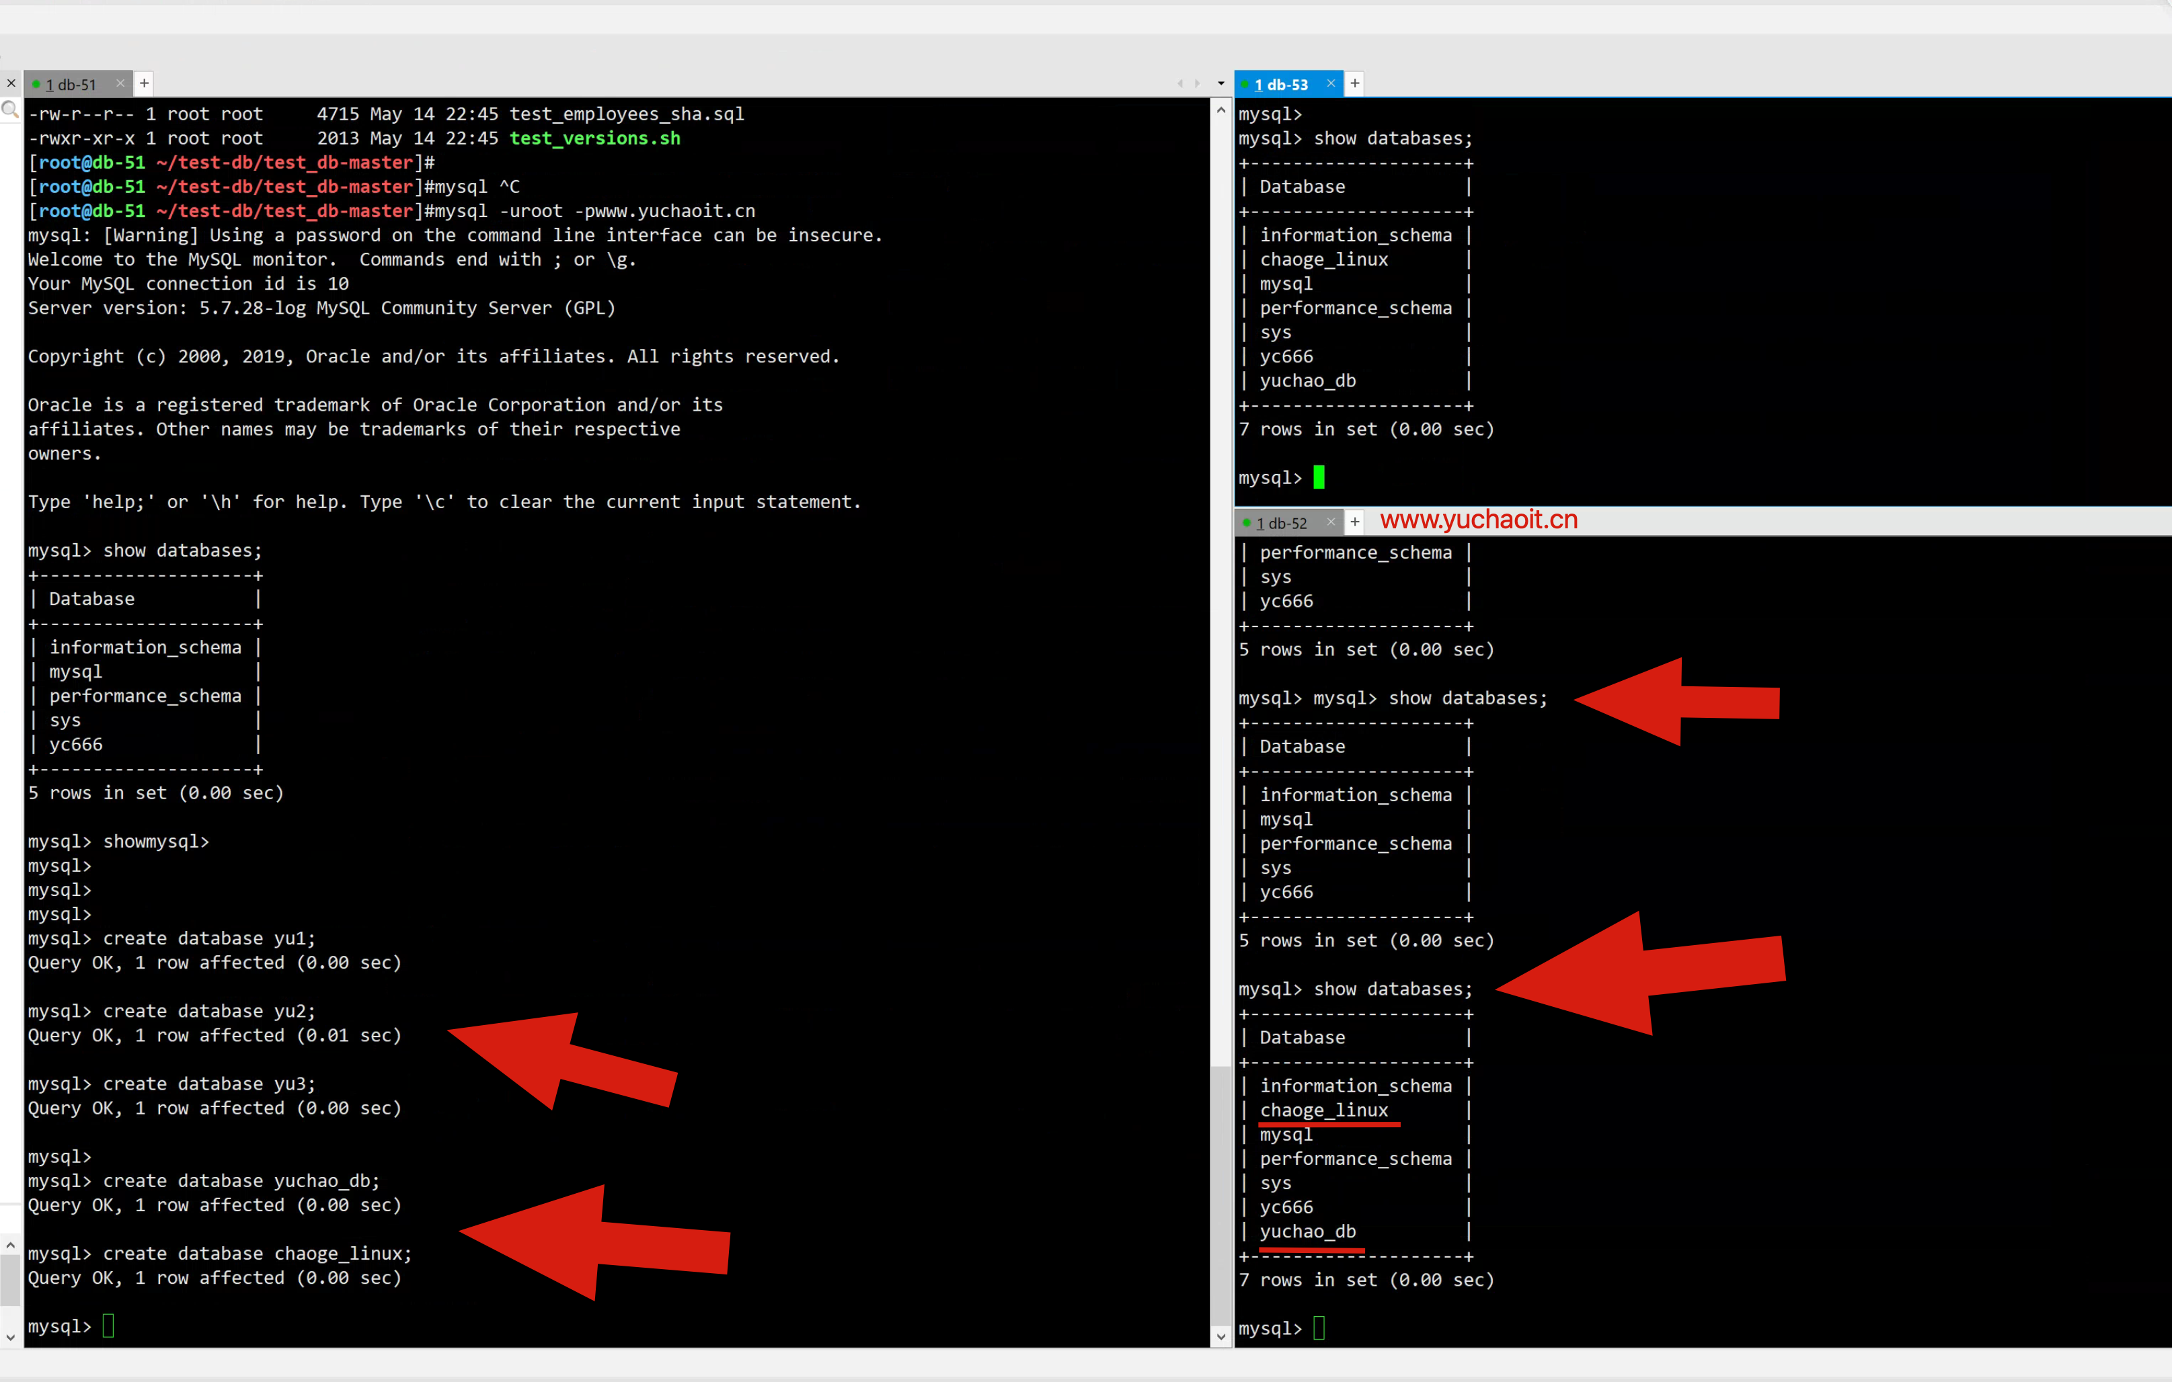Focus the db-53 mysql prompt cursor

pyautogui.click(x=1319, y=477)
